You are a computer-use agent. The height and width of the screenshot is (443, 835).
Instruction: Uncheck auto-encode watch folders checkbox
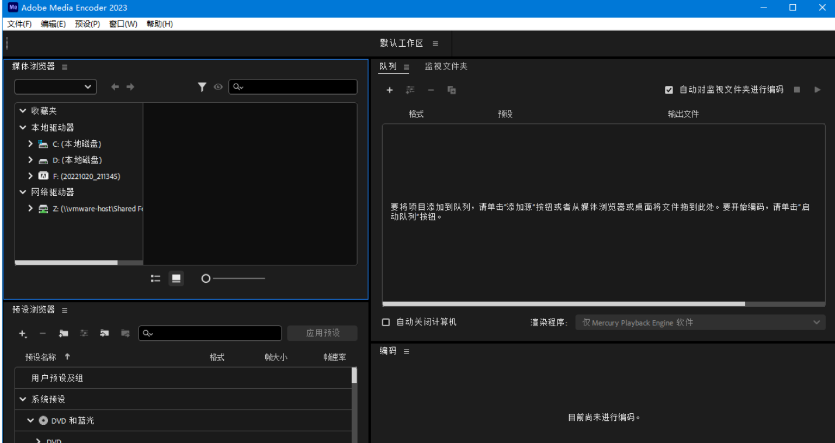pyautogui.click(x=669, y=90)
